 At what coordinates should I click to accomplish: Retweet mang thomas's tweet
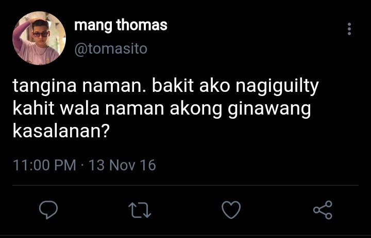point(140,210)
